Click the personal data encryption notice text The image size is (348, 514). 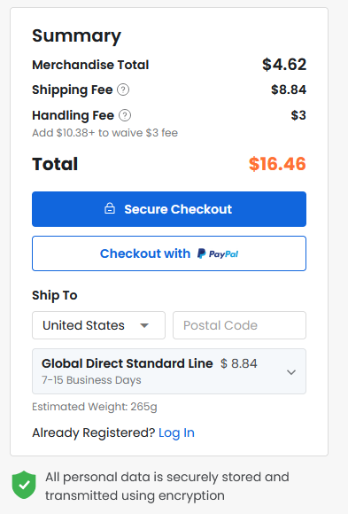[167, 487]
